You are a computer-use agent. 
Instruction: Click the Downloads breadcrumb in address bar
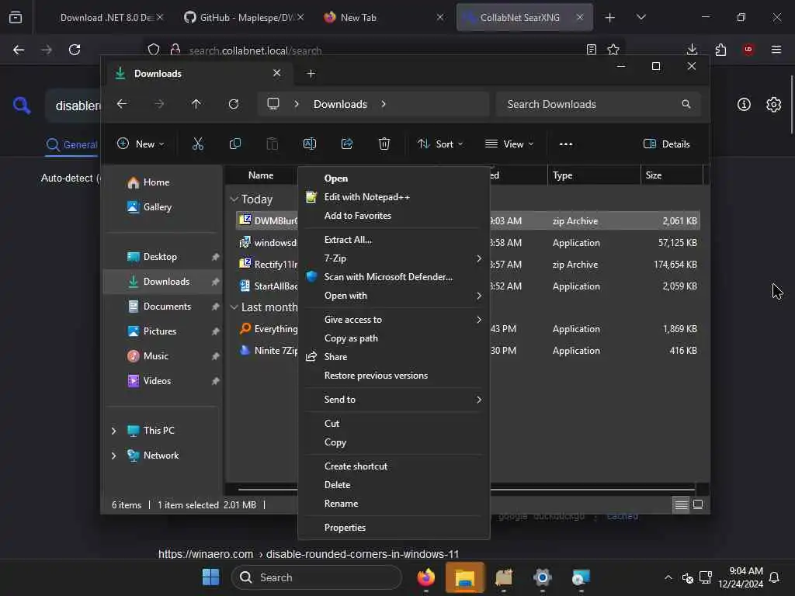coord(340,104)
